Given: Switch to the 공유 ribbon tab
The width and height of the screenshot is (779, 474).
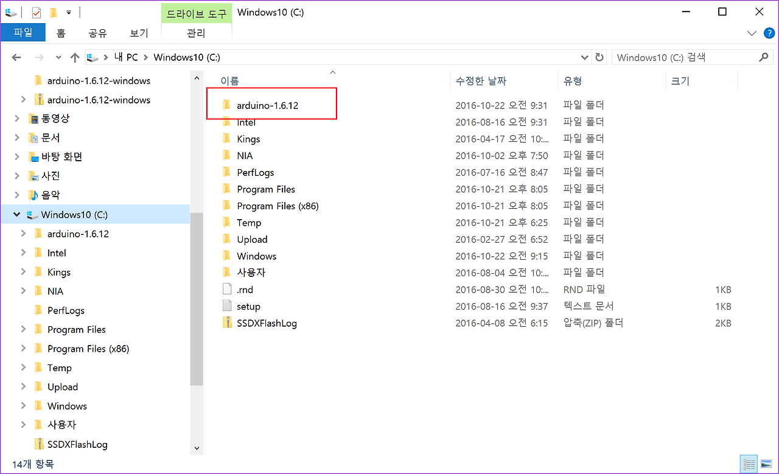Looking at the screenshot, I should point(97,33).
